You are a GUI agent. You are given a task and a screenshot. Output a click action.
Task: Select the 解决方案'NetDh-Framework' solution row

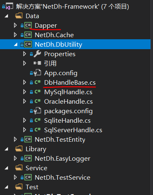pos(73,7)
